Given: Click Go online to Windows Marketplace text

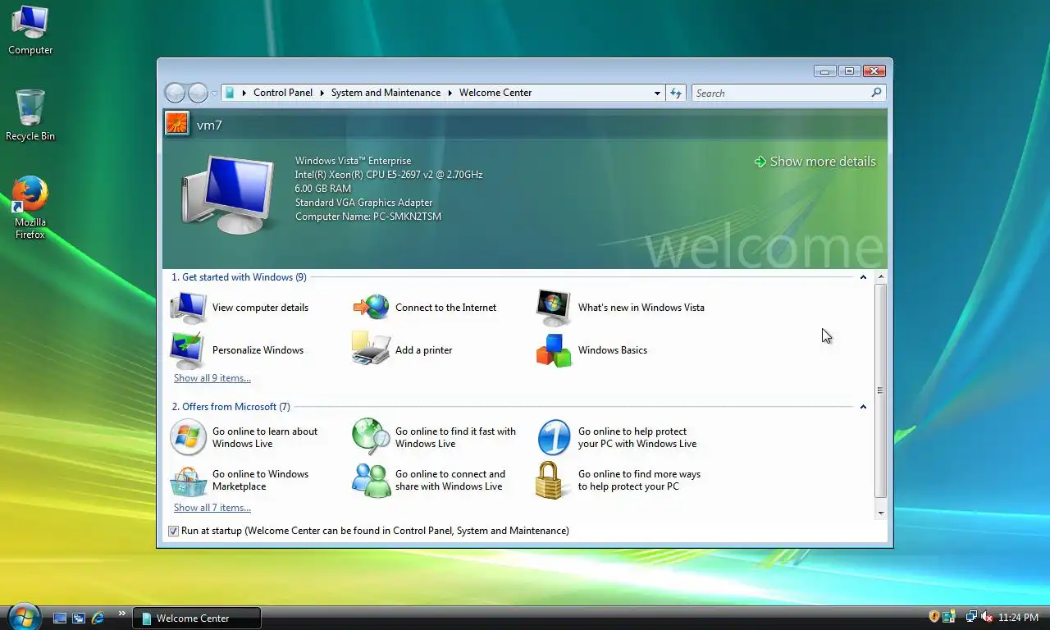Looking at the screenshot, I should click(x=260, y=480).
